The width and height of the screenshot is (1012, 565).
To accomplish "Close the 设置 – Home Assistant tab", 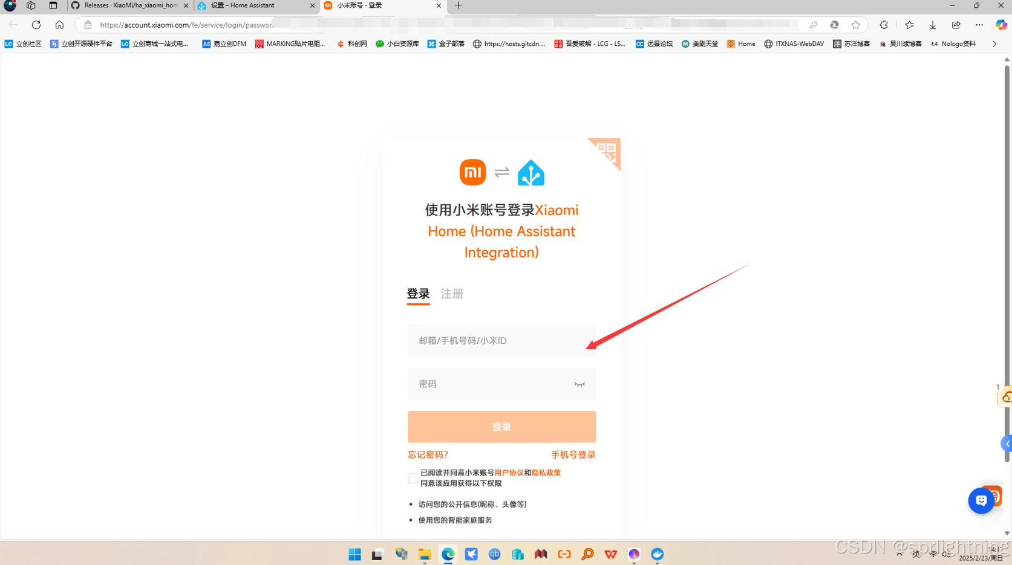I will pyautogui.click(x=312, y=5).
